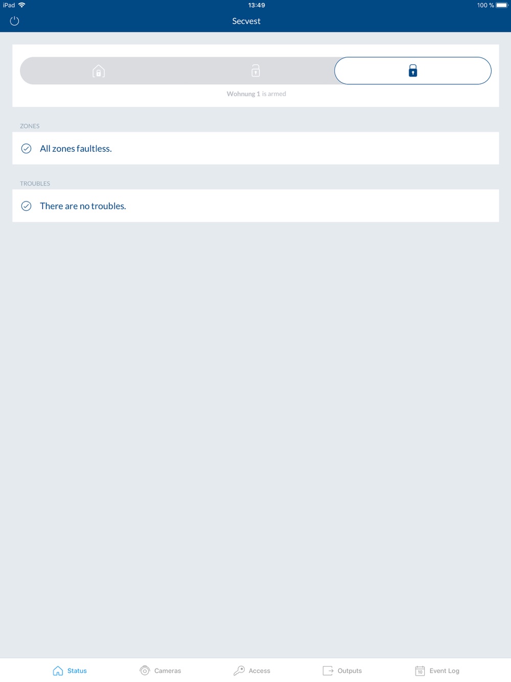Open the Cameras tab
The image size is (511, 682).
(x=160, y=670)
